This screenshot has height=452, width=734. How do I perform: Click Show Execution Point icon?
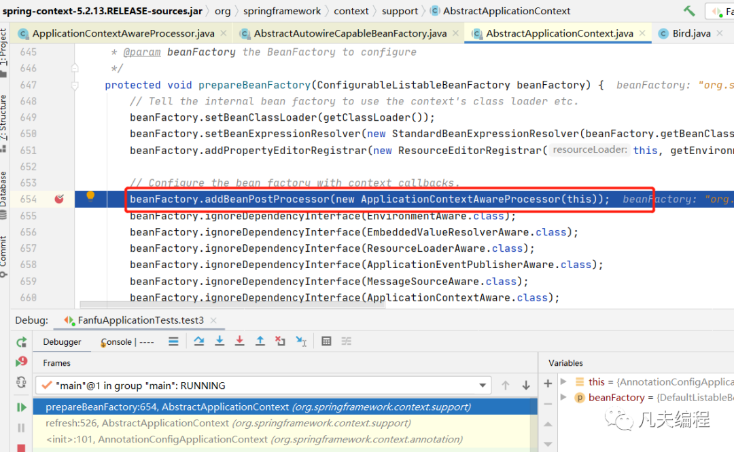click(173, 341)
